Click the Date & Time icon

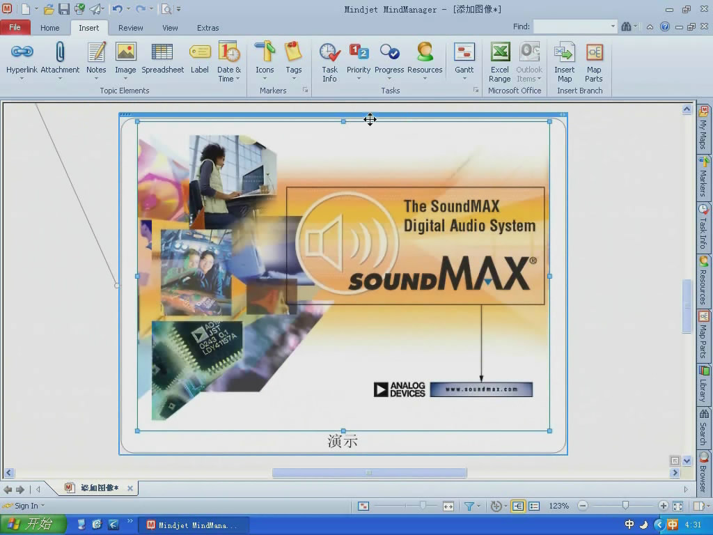coord(228,52)
